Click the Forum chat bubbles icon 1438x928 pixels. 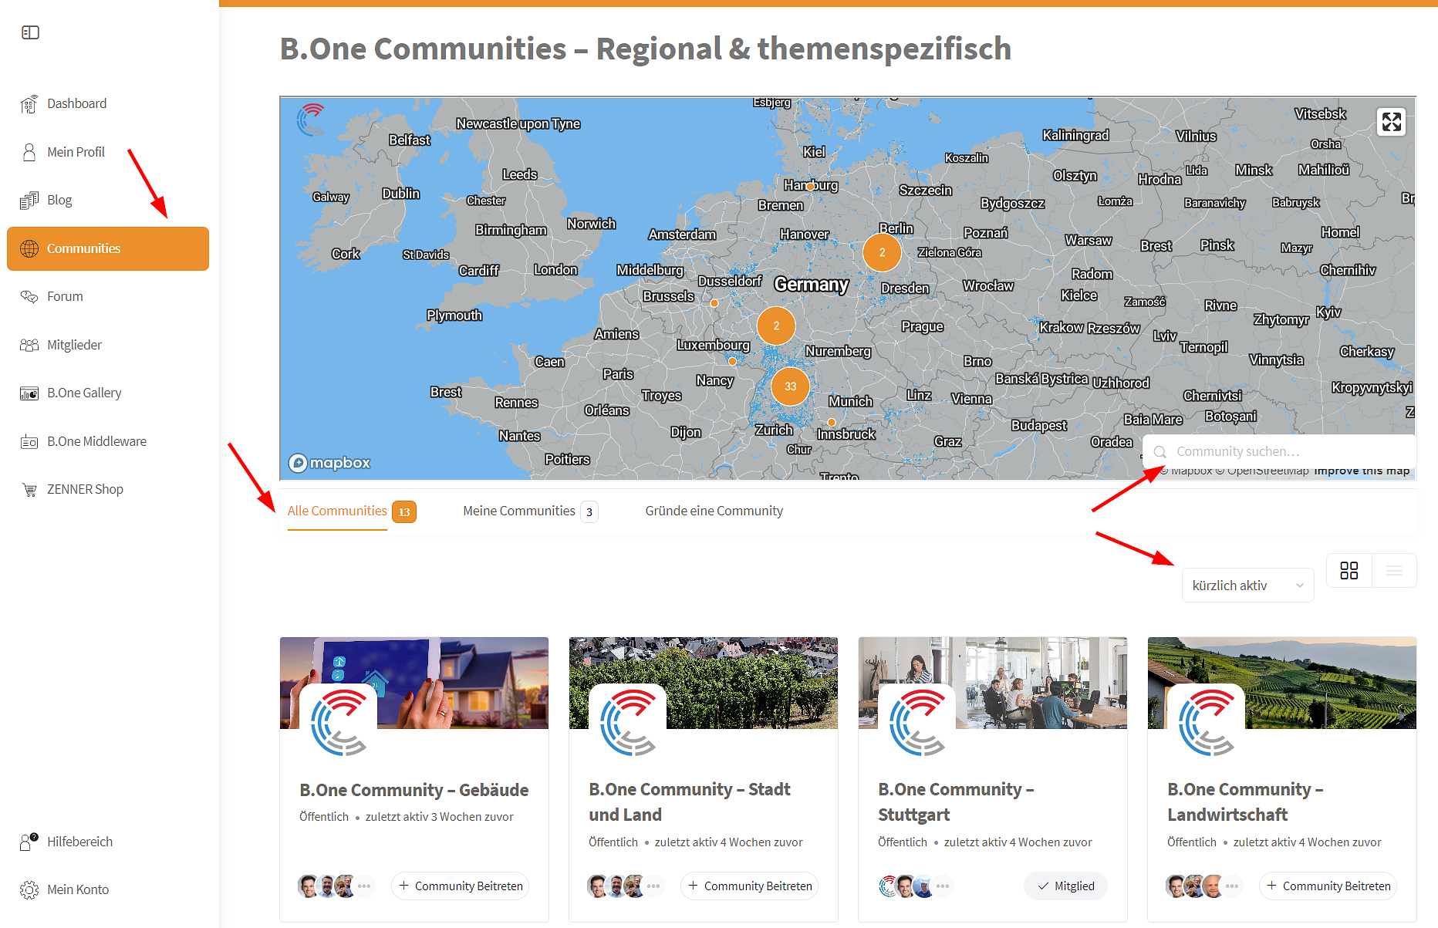29,296
